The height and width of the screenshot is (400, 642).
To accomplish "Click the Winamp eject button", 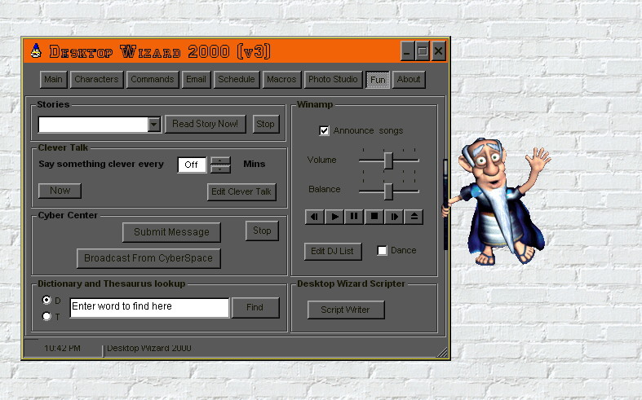I will click(x=414, y=217).
